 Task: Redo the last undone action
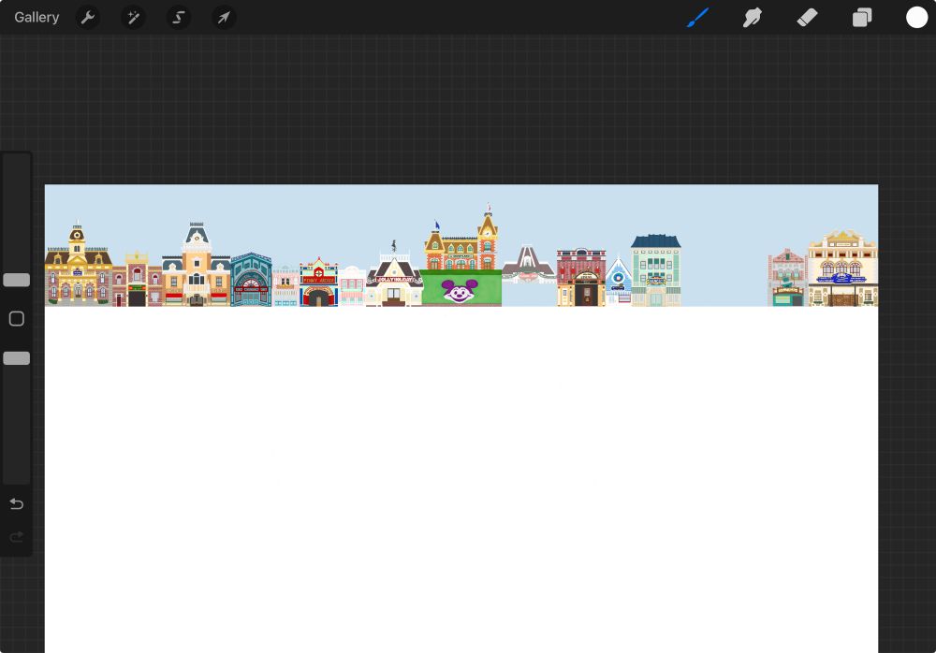tap(17, 537)
